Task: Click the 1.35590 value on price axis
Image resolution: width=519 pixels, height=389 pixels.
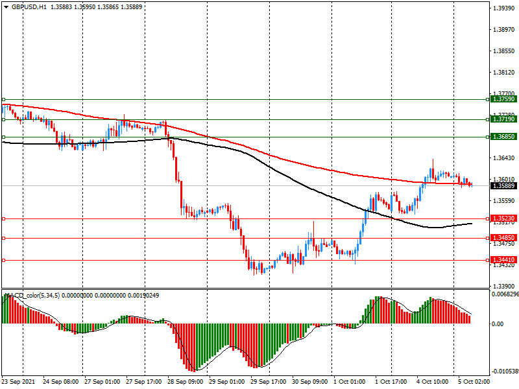Action: pos(504,201)
